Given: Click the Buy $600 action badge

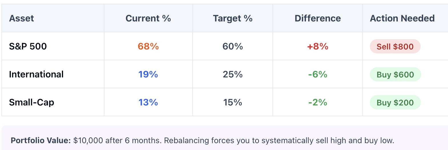Looking at the screenshot, I should coord(395,74).
